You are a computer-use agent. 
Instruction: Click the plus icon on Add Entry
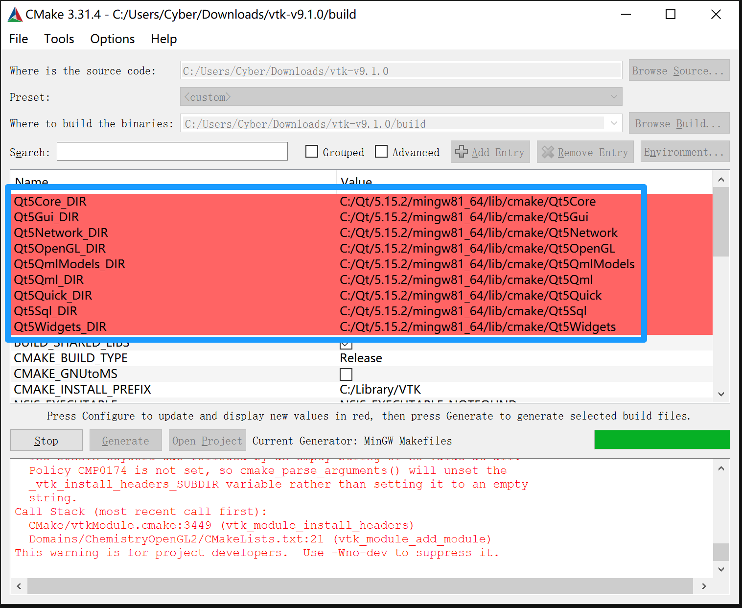[x=461, y=152]
